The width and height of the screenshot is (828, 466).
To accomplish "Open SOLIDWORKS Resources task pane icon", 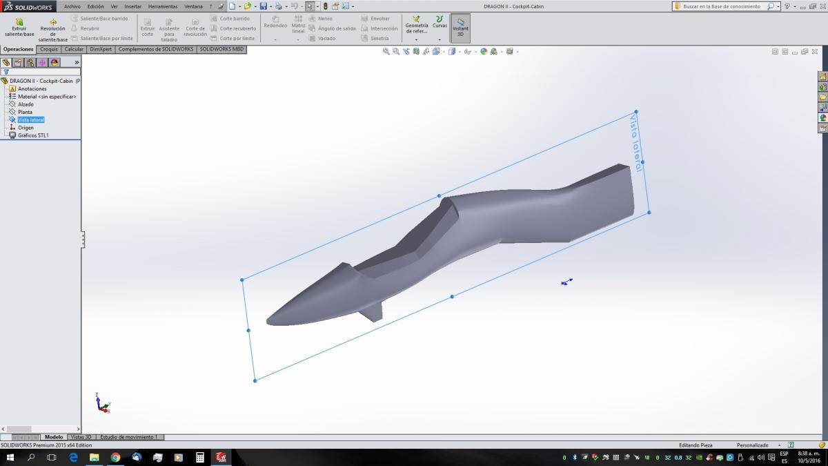I will coord(822,77).
